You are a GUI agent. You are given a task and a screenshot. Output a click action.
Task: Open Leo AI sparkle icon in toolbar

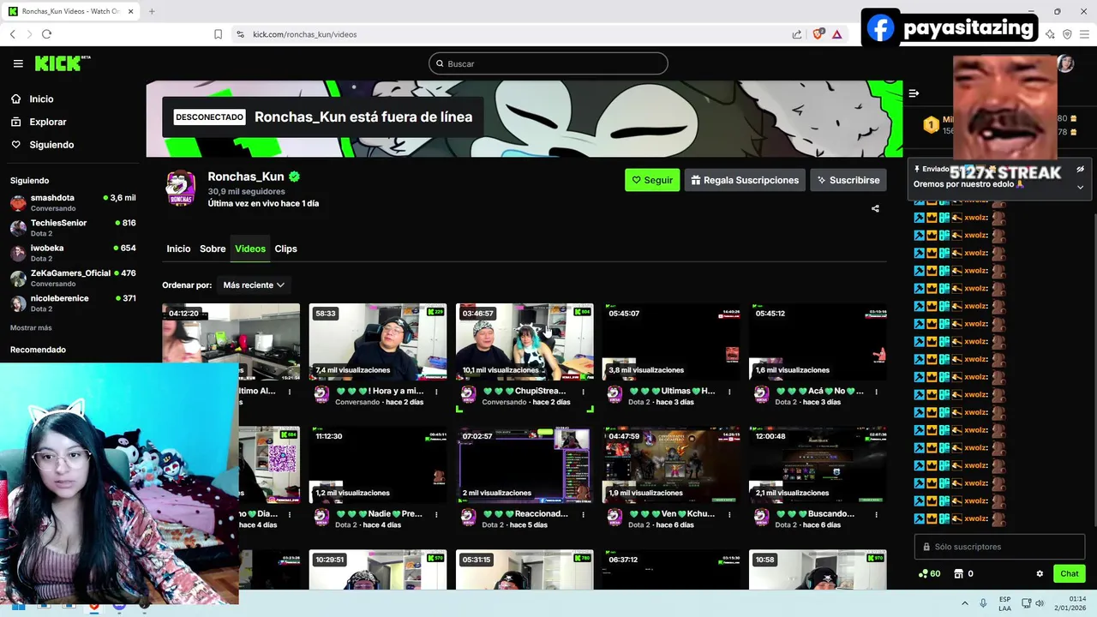1050,34
